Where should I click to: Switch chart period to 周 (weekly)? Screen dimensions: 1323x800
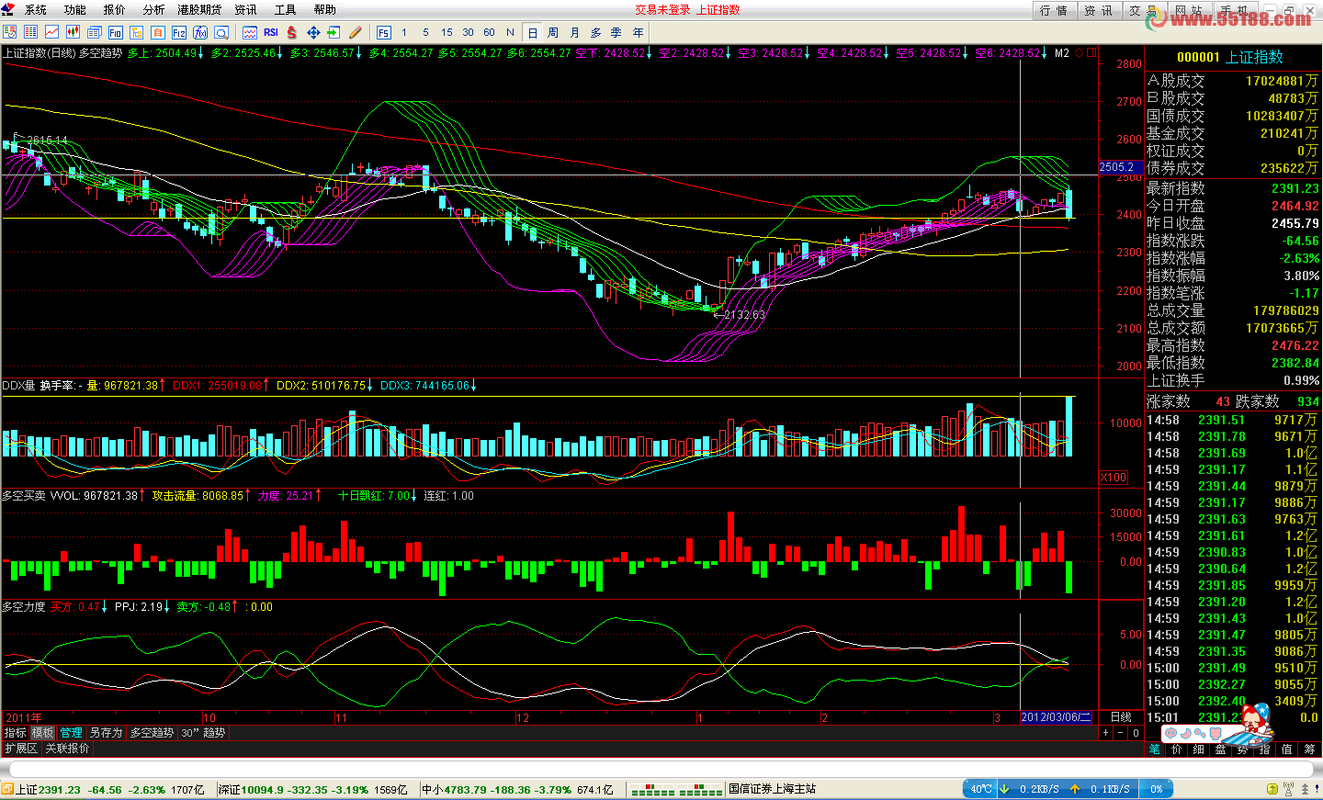point(553,32)
